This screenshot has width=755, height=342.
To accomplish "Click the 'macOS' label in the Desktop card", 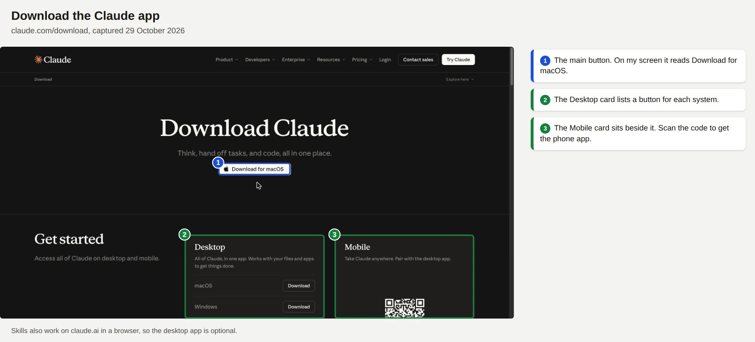I will coord(203,286).
